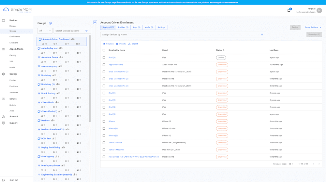Viewport: 326px width, 182px height.
Task: Click the Configs gear icon
Action: click(4, 74)
